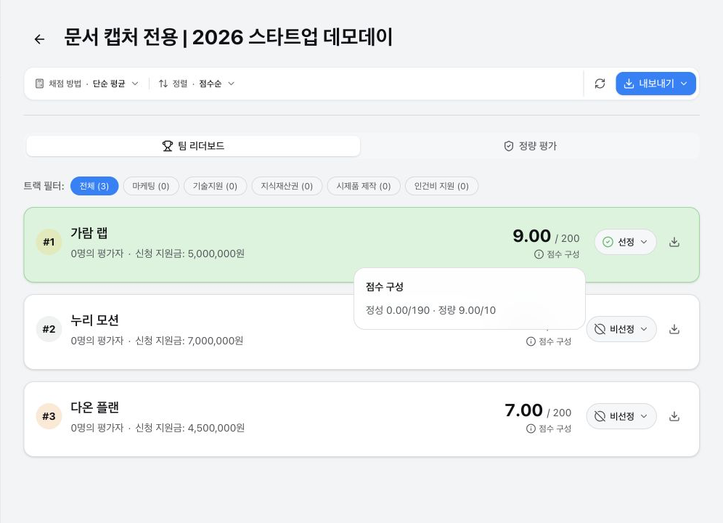723x523 pixels.
Task: Open 비선정 status dropdown for 누리 모션
Action: 621,329
